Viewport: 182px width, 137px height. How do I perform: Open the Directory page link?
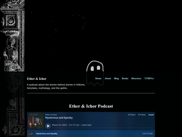click(136, 78)
